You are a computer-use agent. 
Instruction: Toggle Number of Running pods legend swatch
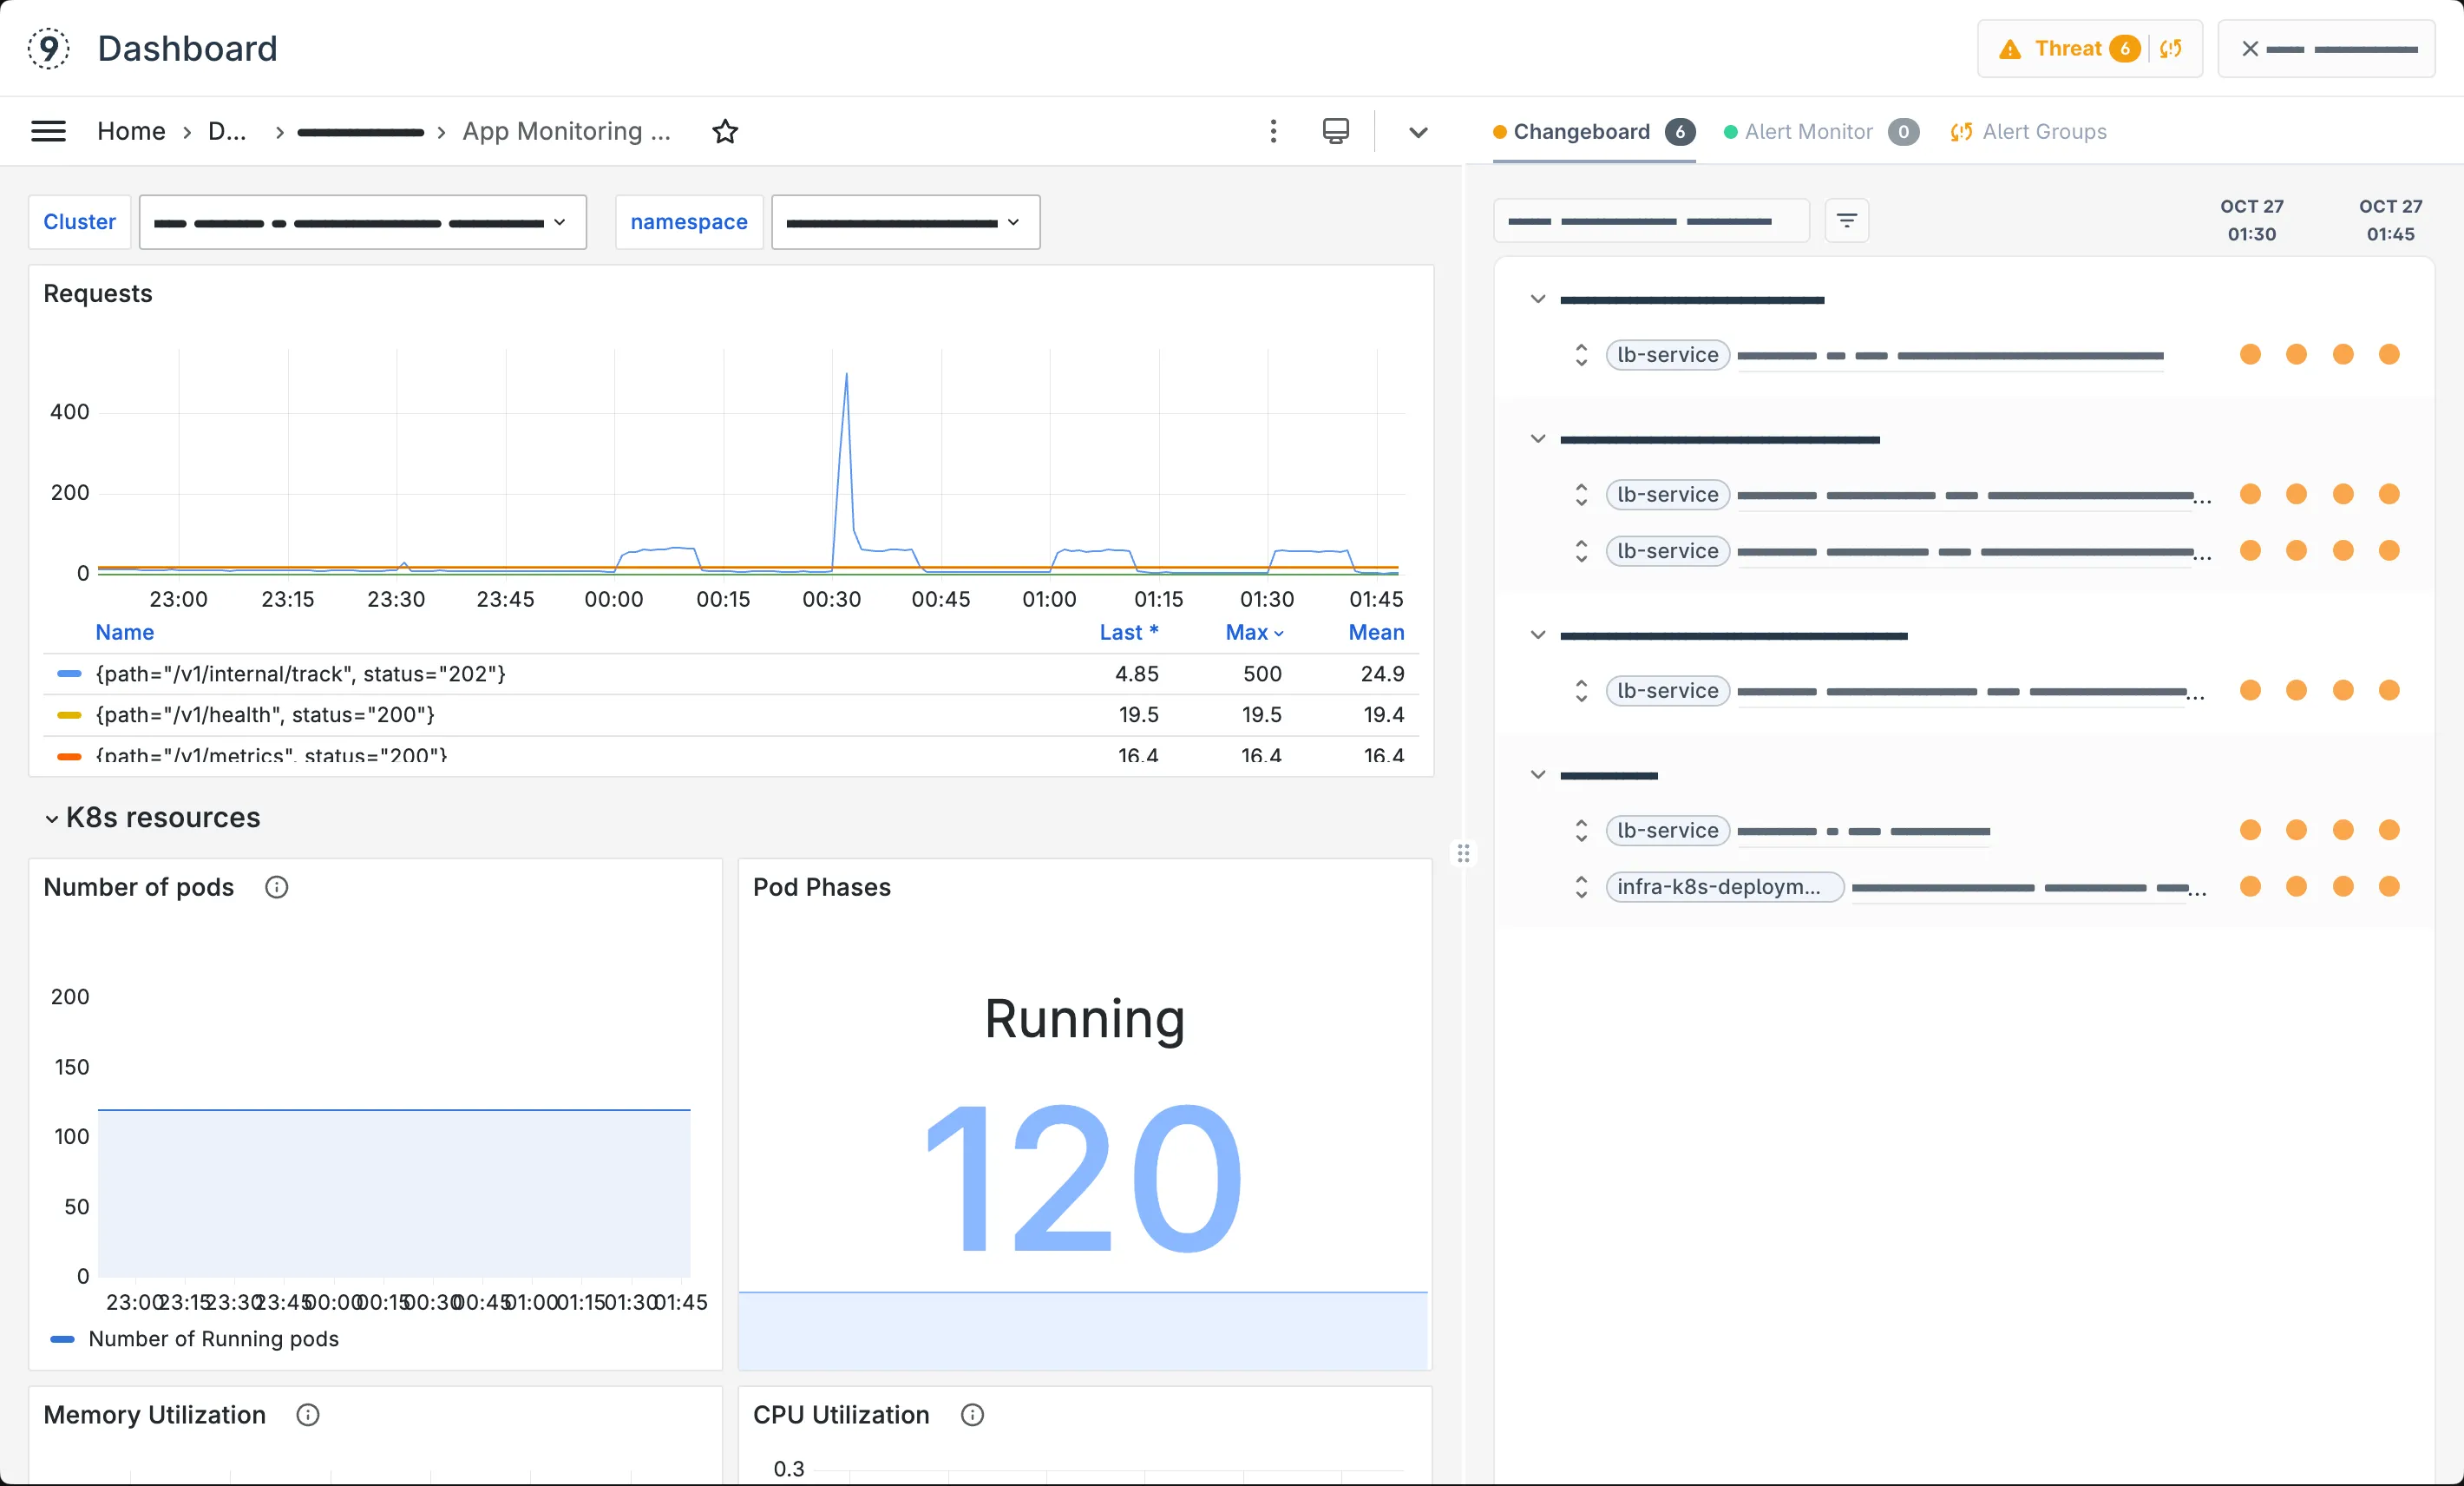(62, 1339)
